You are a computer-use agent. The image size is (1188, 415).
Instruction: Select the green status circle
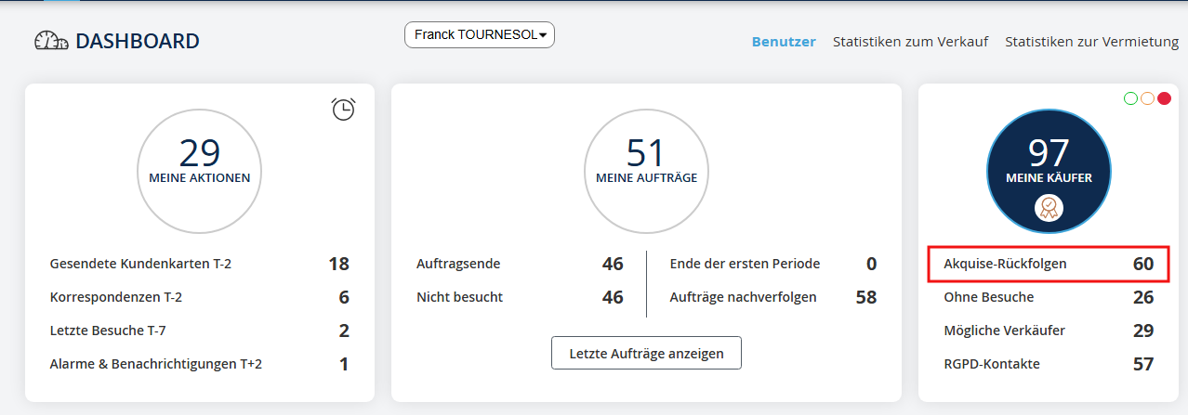pos(1130,98)
